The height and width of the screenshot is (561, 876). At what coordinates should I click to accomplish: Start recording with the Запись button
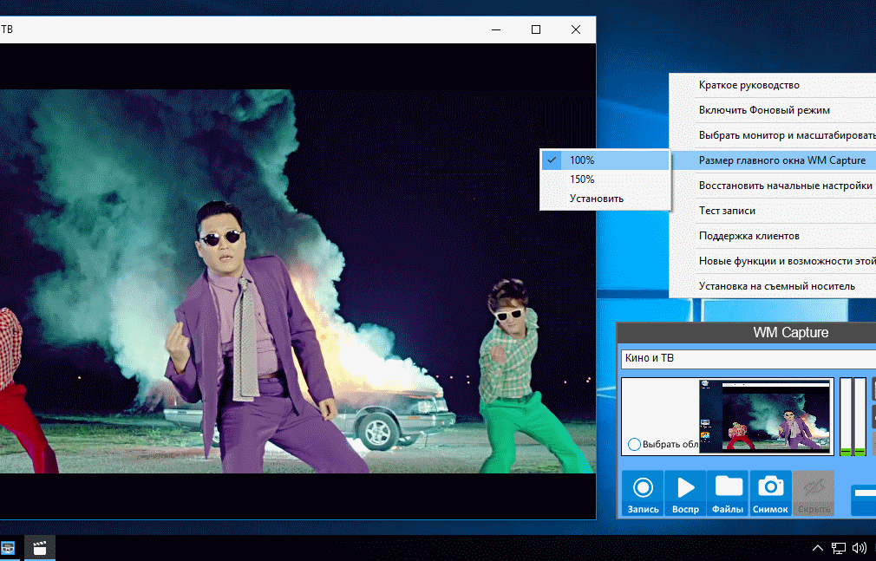(x=643, y=493)
